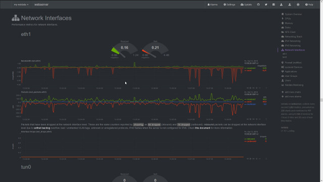323x182 pixels.
Task: Go to NFS Client section
Action: [x=288, y=32]
